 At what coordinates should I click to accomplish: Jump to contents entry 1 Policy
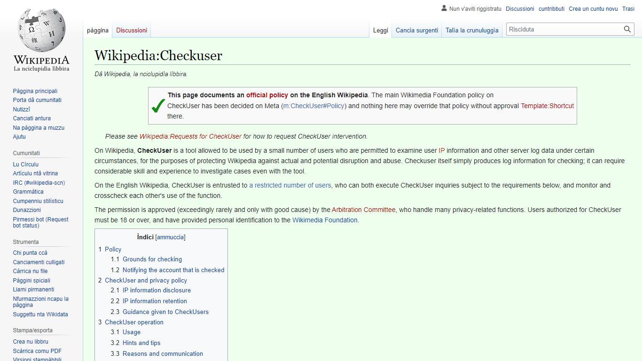(110, 249)
